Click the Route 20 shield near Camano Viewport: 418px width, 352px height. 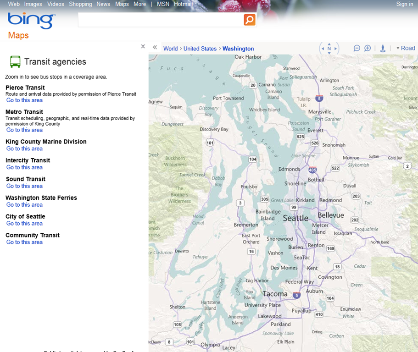point(253,85)
